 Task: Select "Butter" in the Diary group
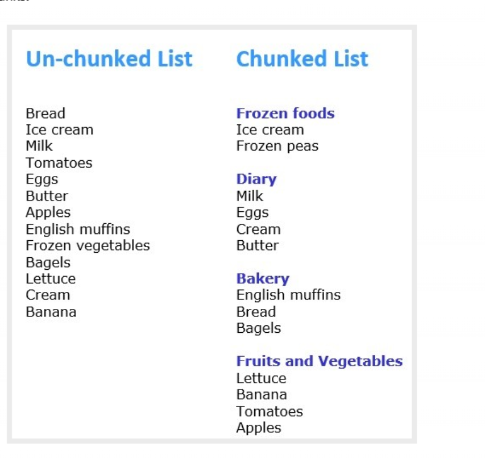[x=258, y=246]
